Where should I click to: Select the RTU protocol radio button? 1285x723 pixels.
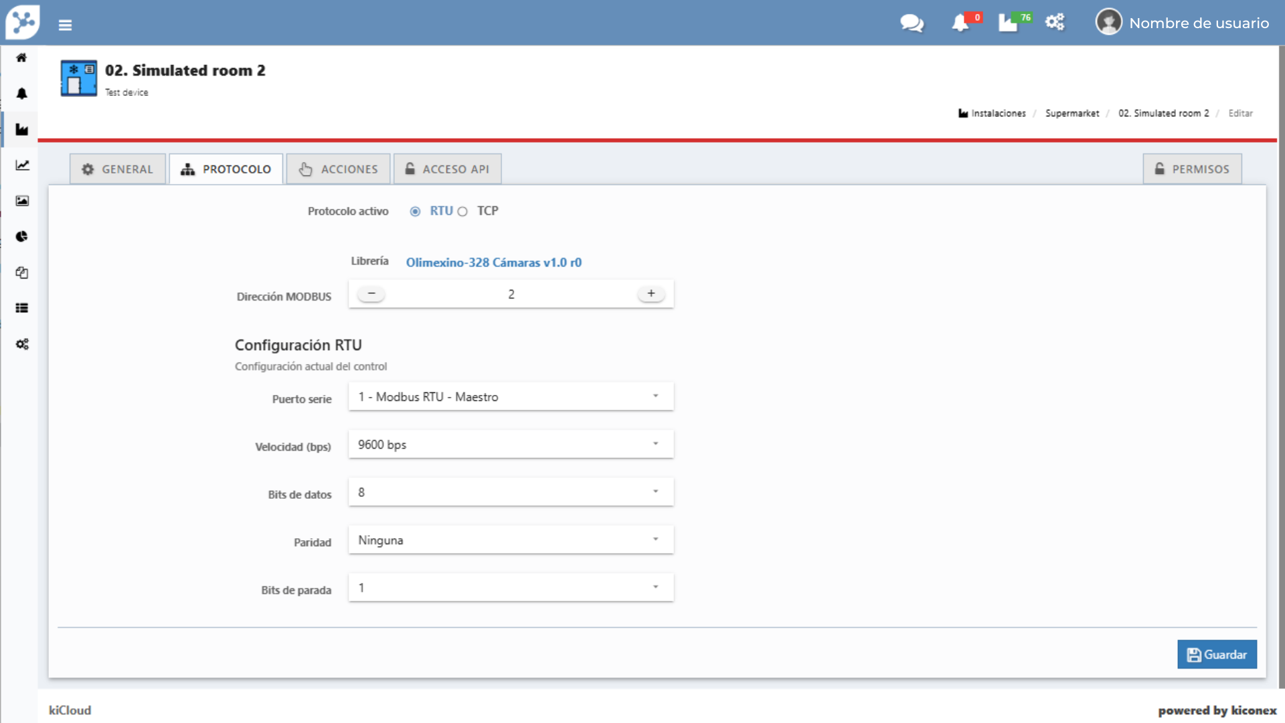pos(415,212)
